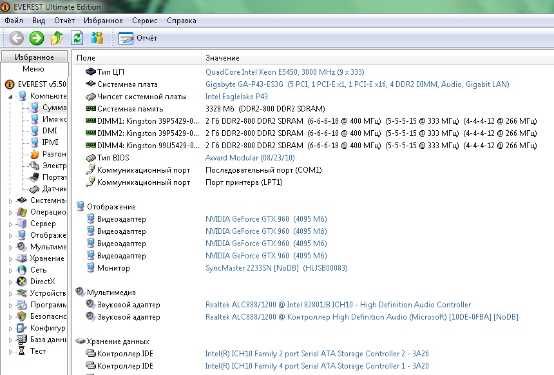This screenshot has width=554, height=375.
Task: Open the Портативный ПК laptop icon item
Action: click(x=35, y=177)
